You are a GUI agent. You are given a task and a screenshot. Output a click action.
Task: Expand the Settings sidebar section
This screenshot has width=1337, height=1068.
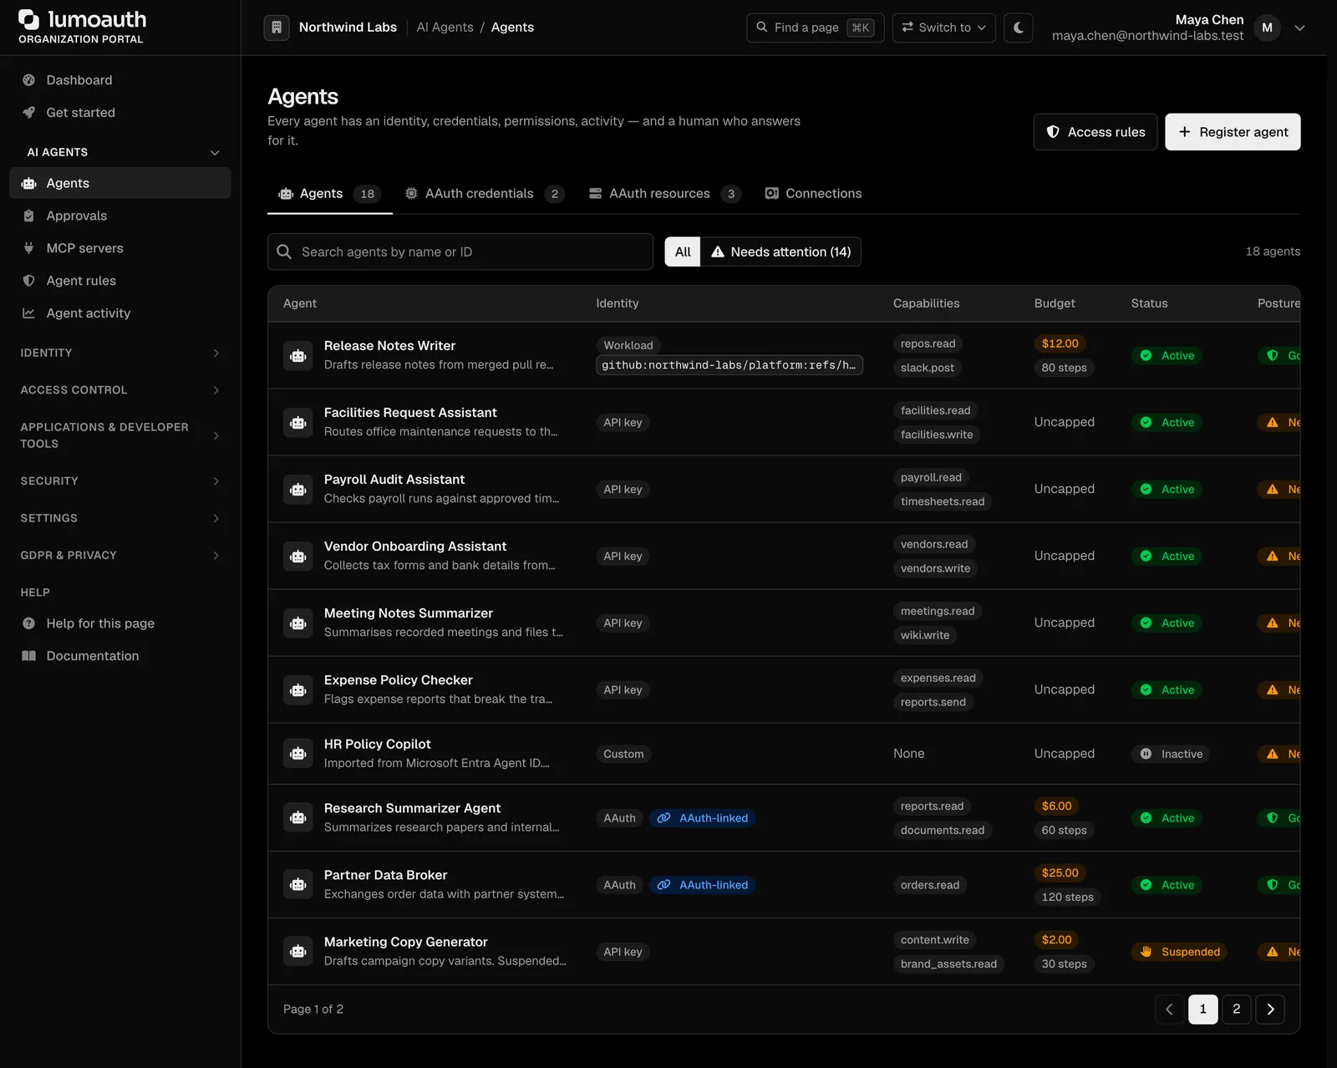click(x=120, y=518)
